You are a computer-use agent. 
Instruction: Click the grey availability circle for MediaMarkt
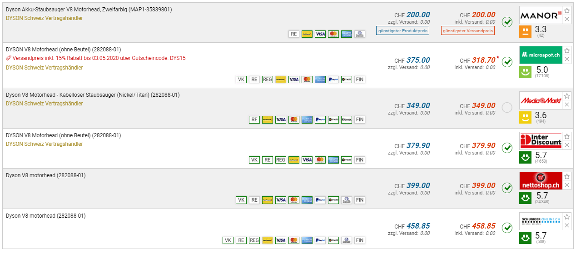pos(507,108)
